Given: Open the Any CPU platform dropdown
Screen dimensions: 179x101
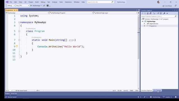Looking at the screenshot, I should [22, 6].
